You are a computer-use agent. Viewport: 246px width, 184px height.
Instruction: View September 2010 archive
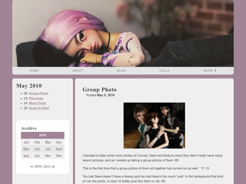26,156
